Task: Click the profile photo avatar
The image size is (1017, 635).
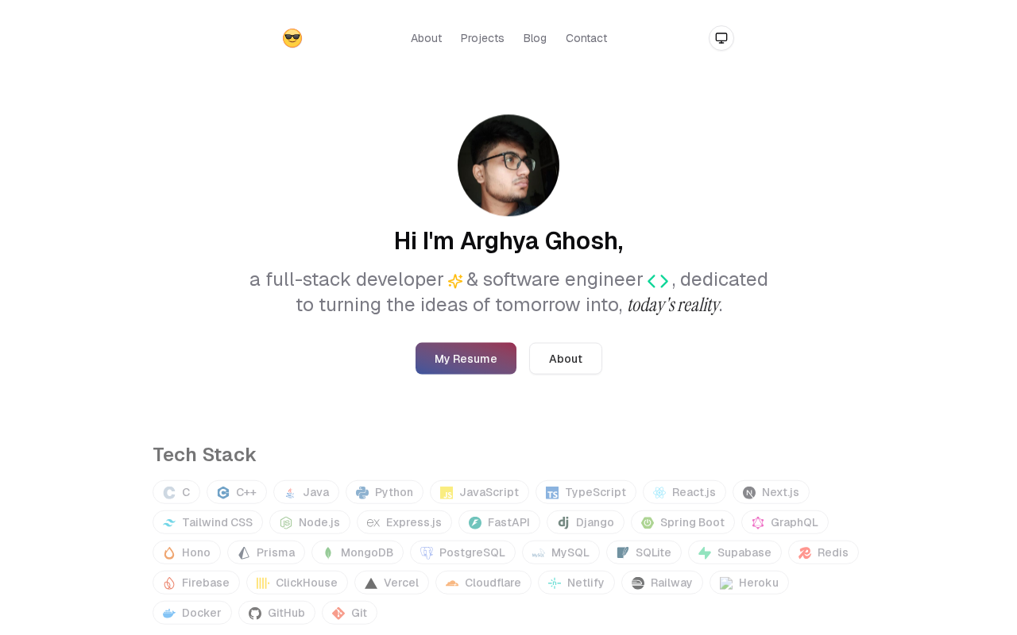Action: click(x=508, y=165)
